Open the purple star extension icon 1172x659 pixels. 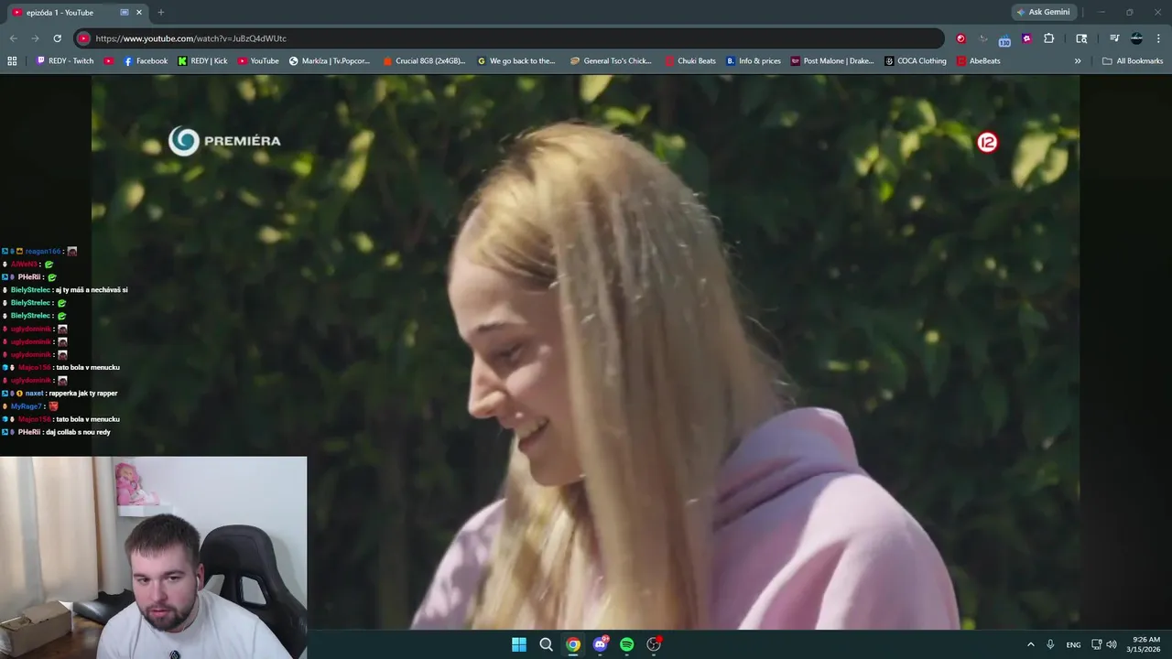coord(1026,38)
